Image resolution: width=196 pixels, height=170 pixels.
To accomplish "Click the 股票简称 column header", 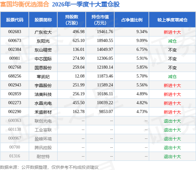I will (x=43, y=20).
